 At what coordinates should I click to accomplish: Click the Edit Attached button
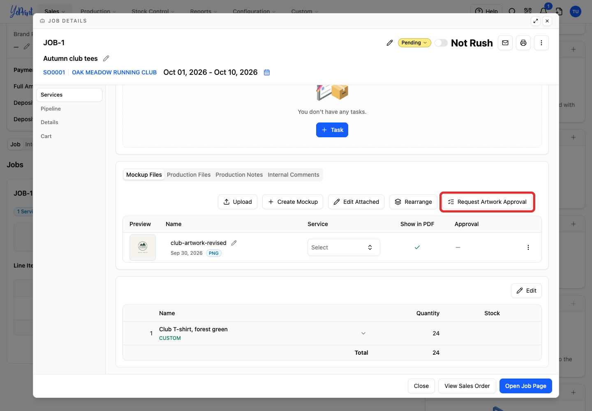click(356, 202)
